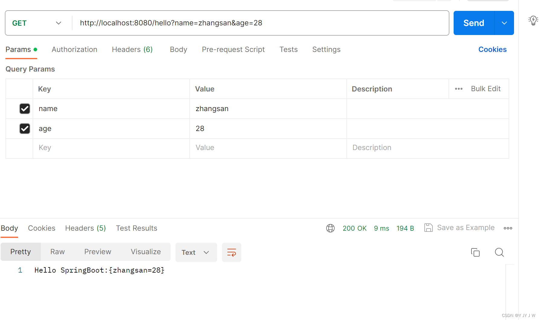
Task: Uncheck the age query parameter
Action: point(24,128)
